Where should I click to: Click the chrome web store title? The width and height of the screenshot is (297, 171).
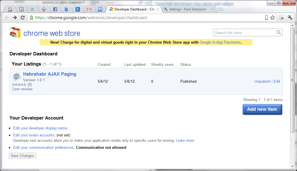pos(52,33)
